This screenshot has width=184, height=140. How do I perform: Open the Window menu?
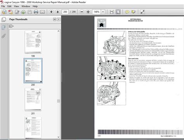pos(26,6)
